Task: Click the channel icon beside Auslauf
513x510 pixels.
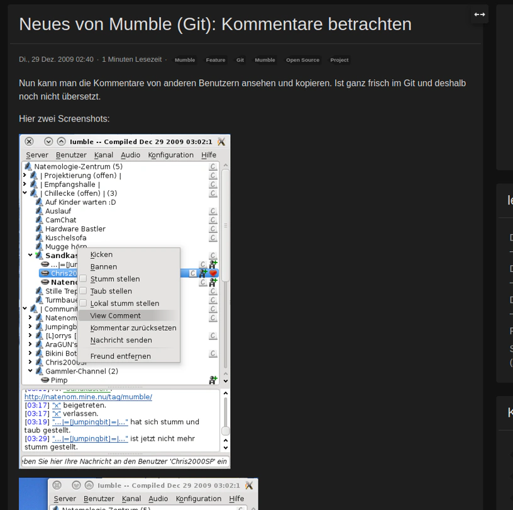Action: click(39, 211)
